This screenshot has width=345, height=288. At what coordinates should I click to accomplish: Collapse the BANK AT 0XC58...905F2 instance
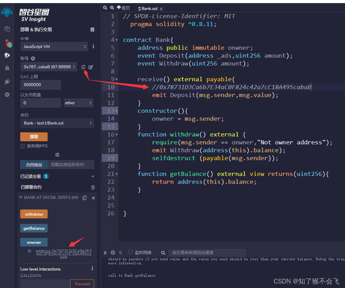(21, 197)
